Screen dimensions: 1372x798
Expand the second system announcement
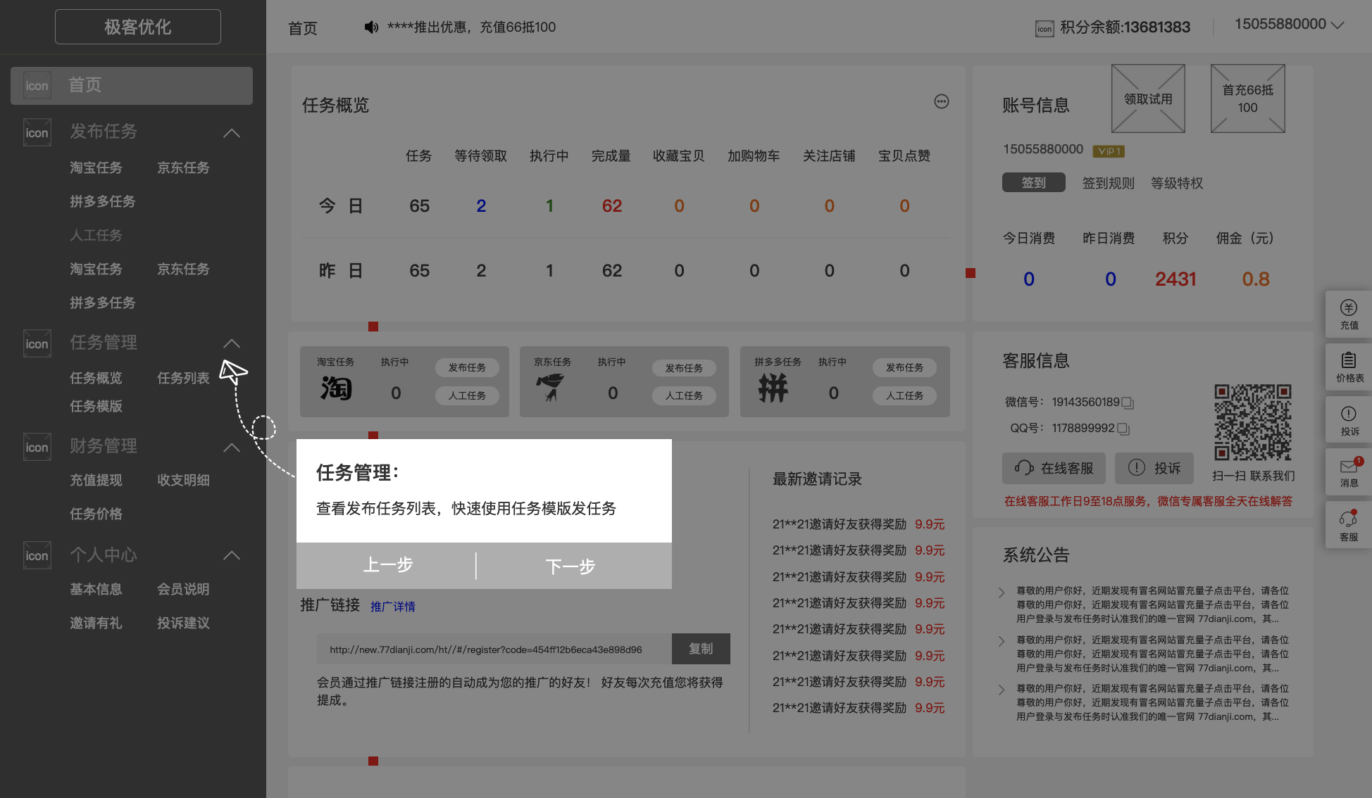tap(1002, 641)
